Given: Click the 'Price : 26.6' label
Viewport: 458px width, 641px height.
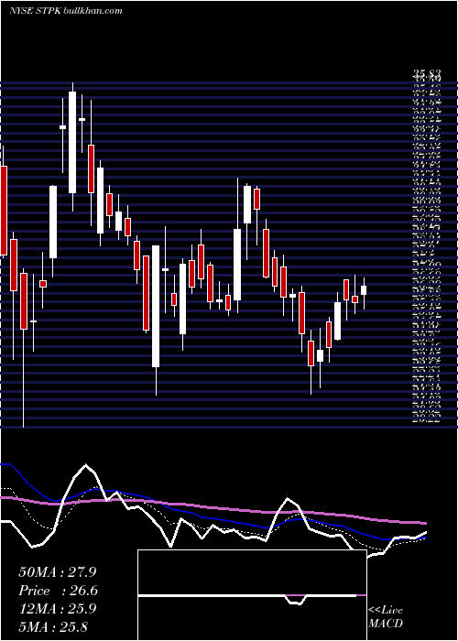Looking at the screenshot, I should tap(58, 591).
